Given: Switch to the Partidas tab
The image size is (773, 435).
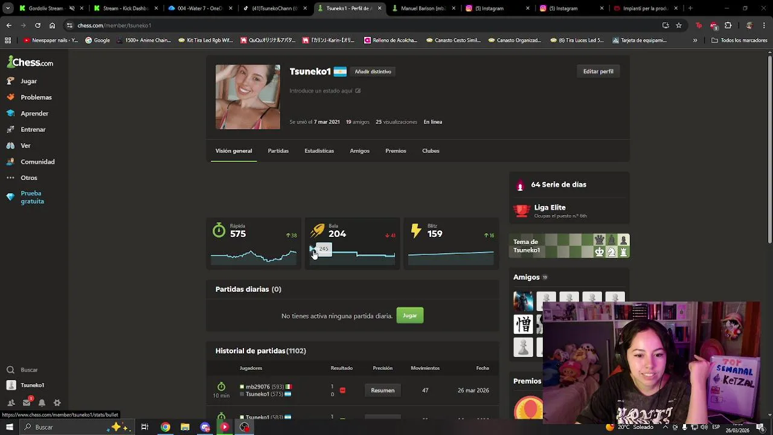Looking at the screenshot, I should [x=278, y=151].
